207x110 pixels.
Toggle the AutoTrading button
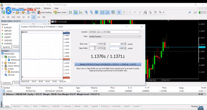45,12
